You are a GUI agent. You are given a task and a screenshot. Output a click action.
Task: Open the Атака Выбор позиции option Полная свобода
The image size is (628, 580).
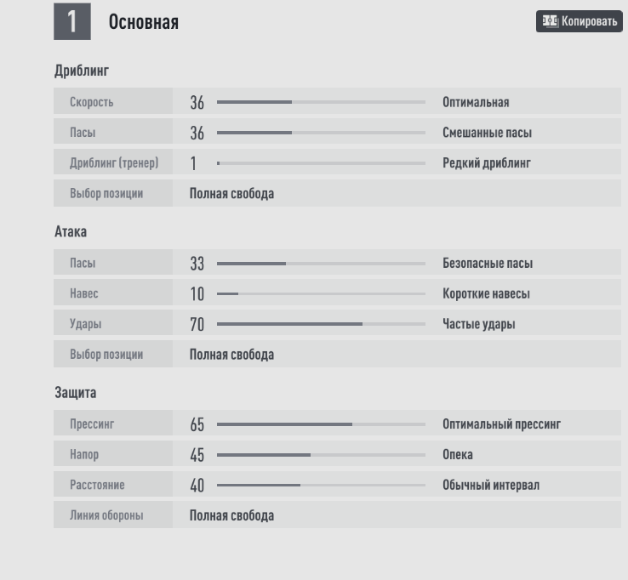pyautogui.click(x=231, y=355)
